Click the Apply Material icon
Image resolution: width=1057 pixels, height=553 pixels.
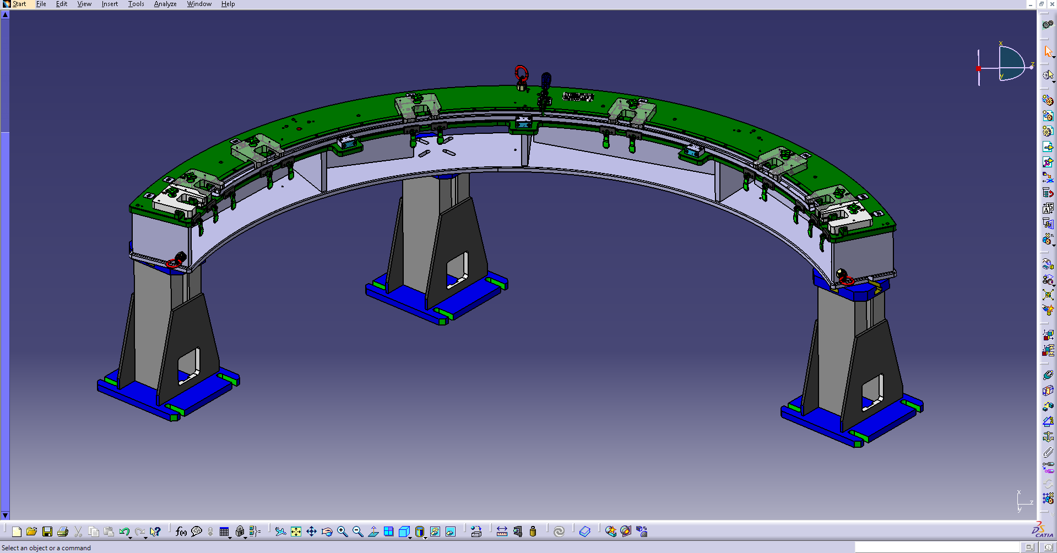tap(611, 532)
